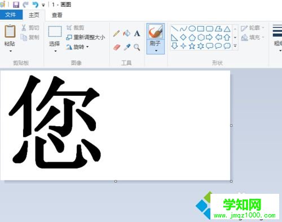
Task: Click the shapes gallery up arrow
Action: click(235, 29)
